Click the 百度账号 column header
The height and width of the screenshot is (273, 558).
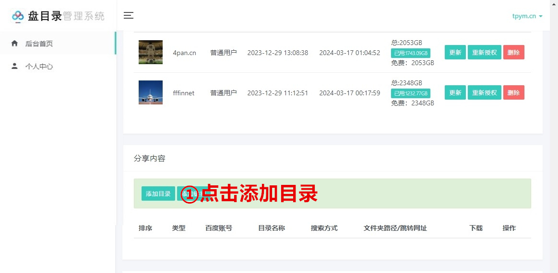point(219,228)
